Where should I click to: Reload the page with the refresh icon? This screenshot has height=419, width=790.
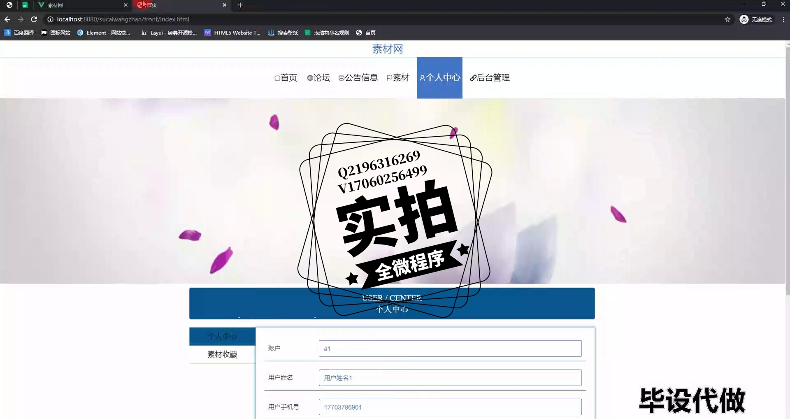click(34, 19)
